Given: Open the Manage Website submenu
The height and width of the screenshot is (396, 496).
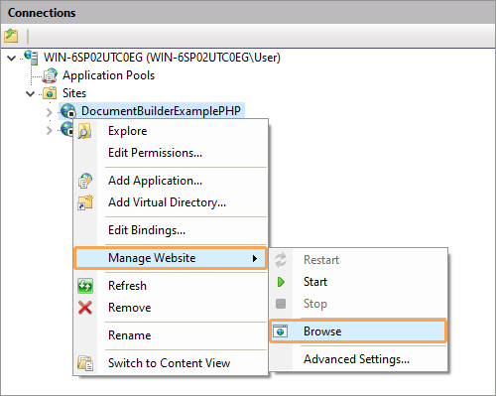Looking at the screenshot, I should click(171, 258).
